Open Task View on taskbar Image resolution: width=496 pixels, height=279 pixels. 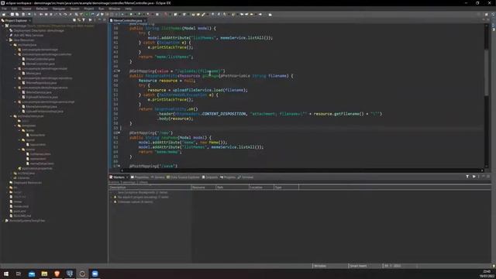point(19,274)
